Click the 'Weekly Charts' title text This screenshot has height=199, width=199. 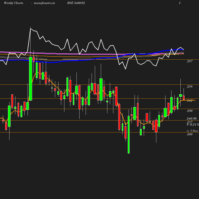pos(14,3)
